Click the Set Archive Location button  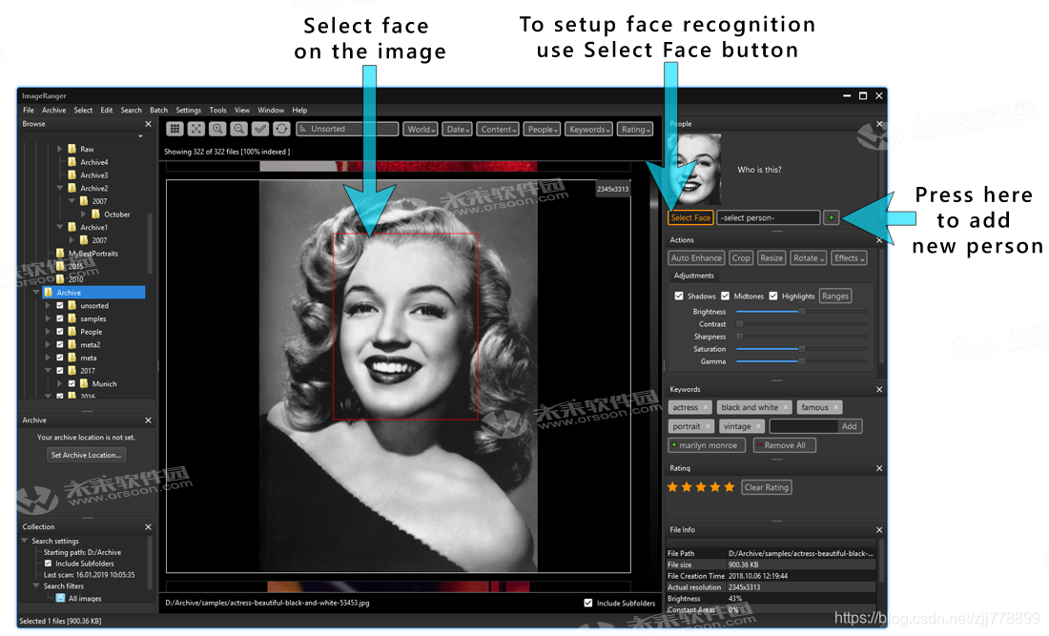(86, 455)
